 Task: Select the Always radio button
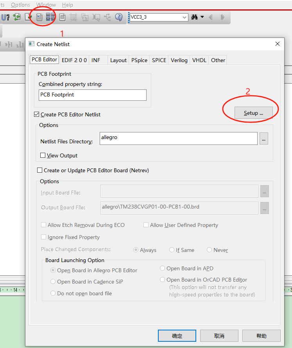coord(136,250)
